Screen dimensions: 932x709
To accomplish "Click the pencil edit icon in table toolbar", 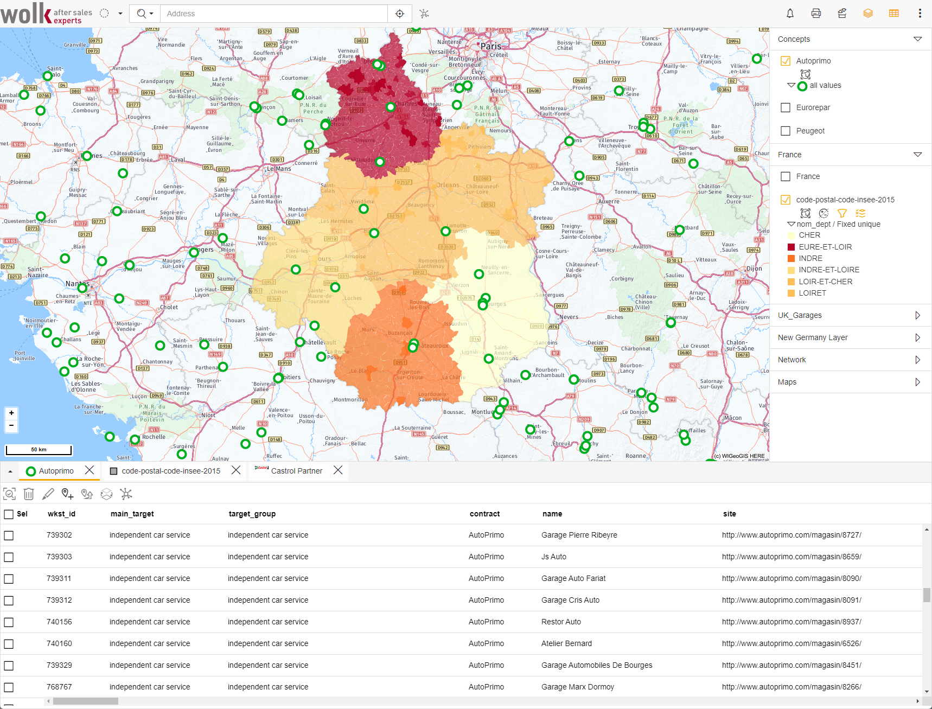I will 48,494.
